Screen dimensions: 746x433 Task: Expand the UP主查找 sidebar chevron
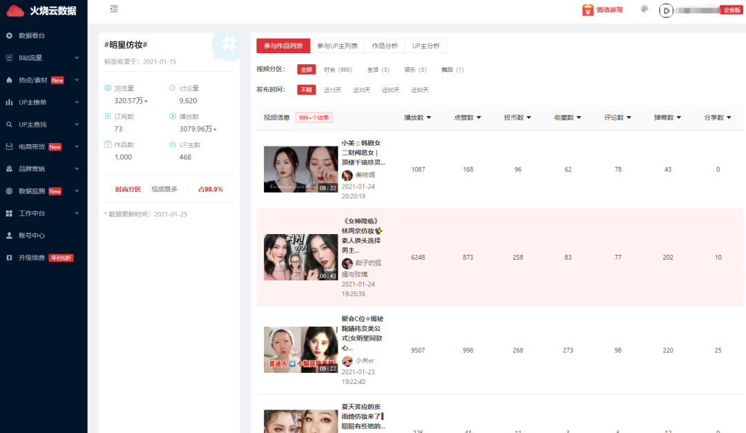(77, 124)
